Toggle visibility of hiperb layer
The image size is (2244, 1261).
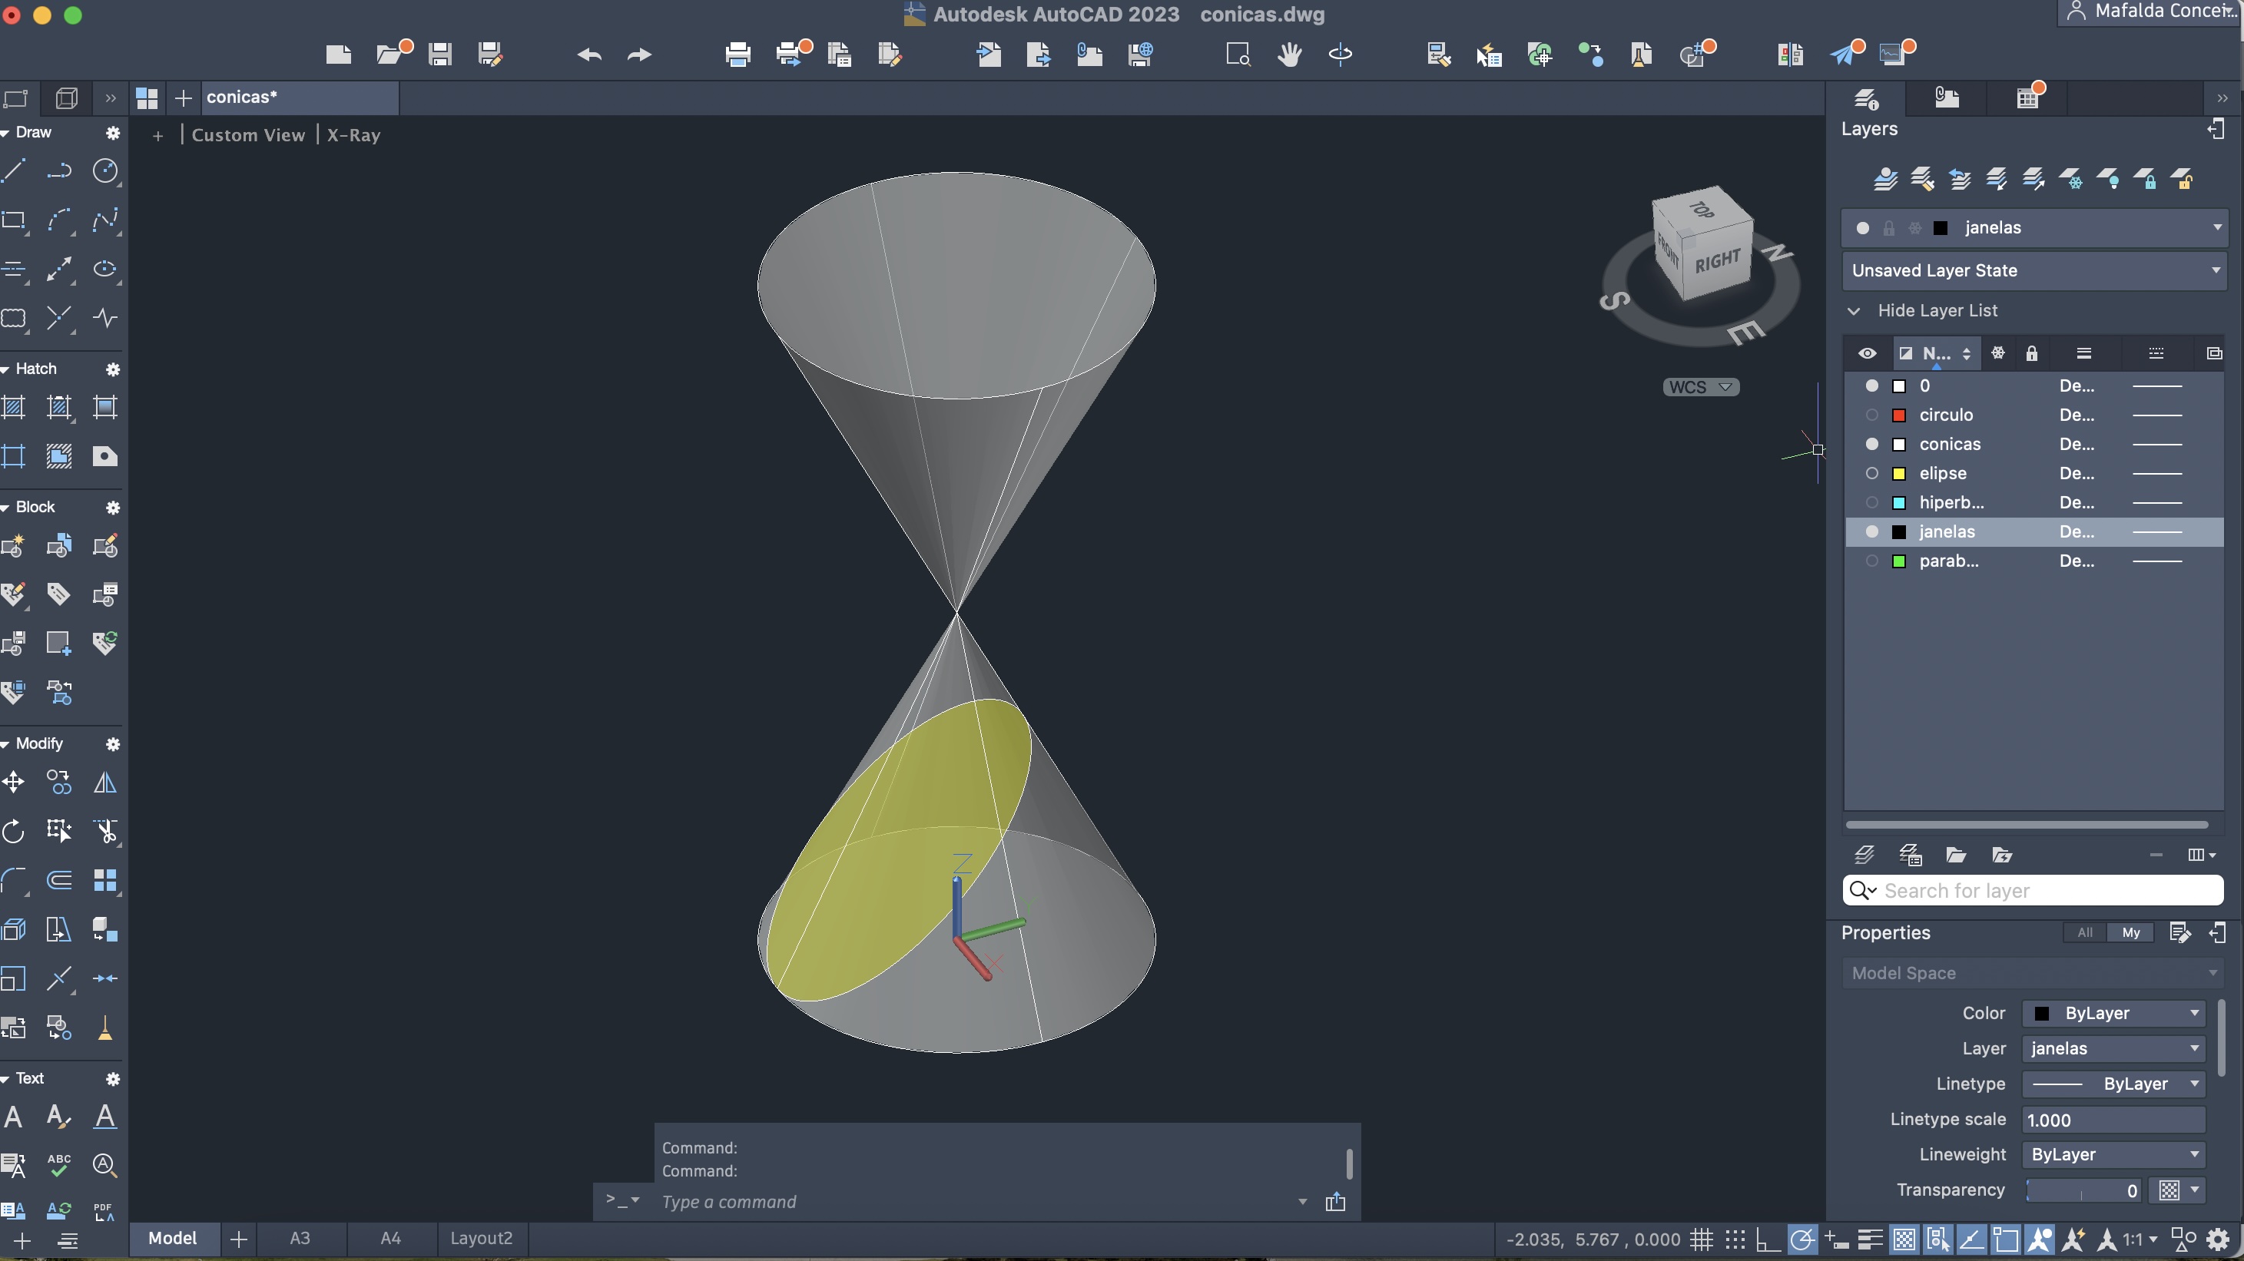point(1871,502)
